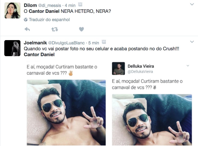198x146 pixels.
Task: Click the bold Cantor Daniel text in Joelmanik's tweet
Action: click(x=39, y=55)
